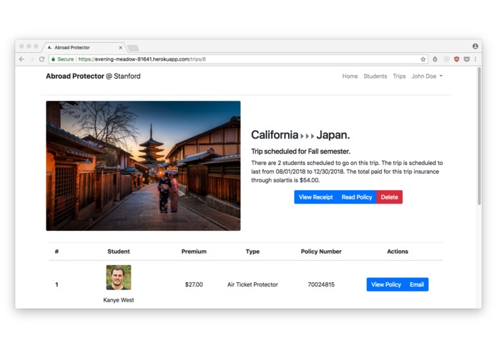Image resolution: width=497 pixels, height=353 pixels.
Task: Click the water drop extension icon
Action: click(x=435, y=59)
